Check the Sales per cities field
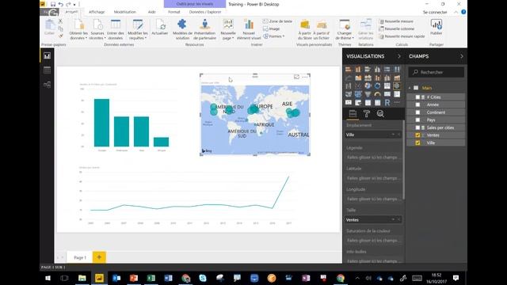Viewport: 507px width, 285px height. tap(417, 127)
